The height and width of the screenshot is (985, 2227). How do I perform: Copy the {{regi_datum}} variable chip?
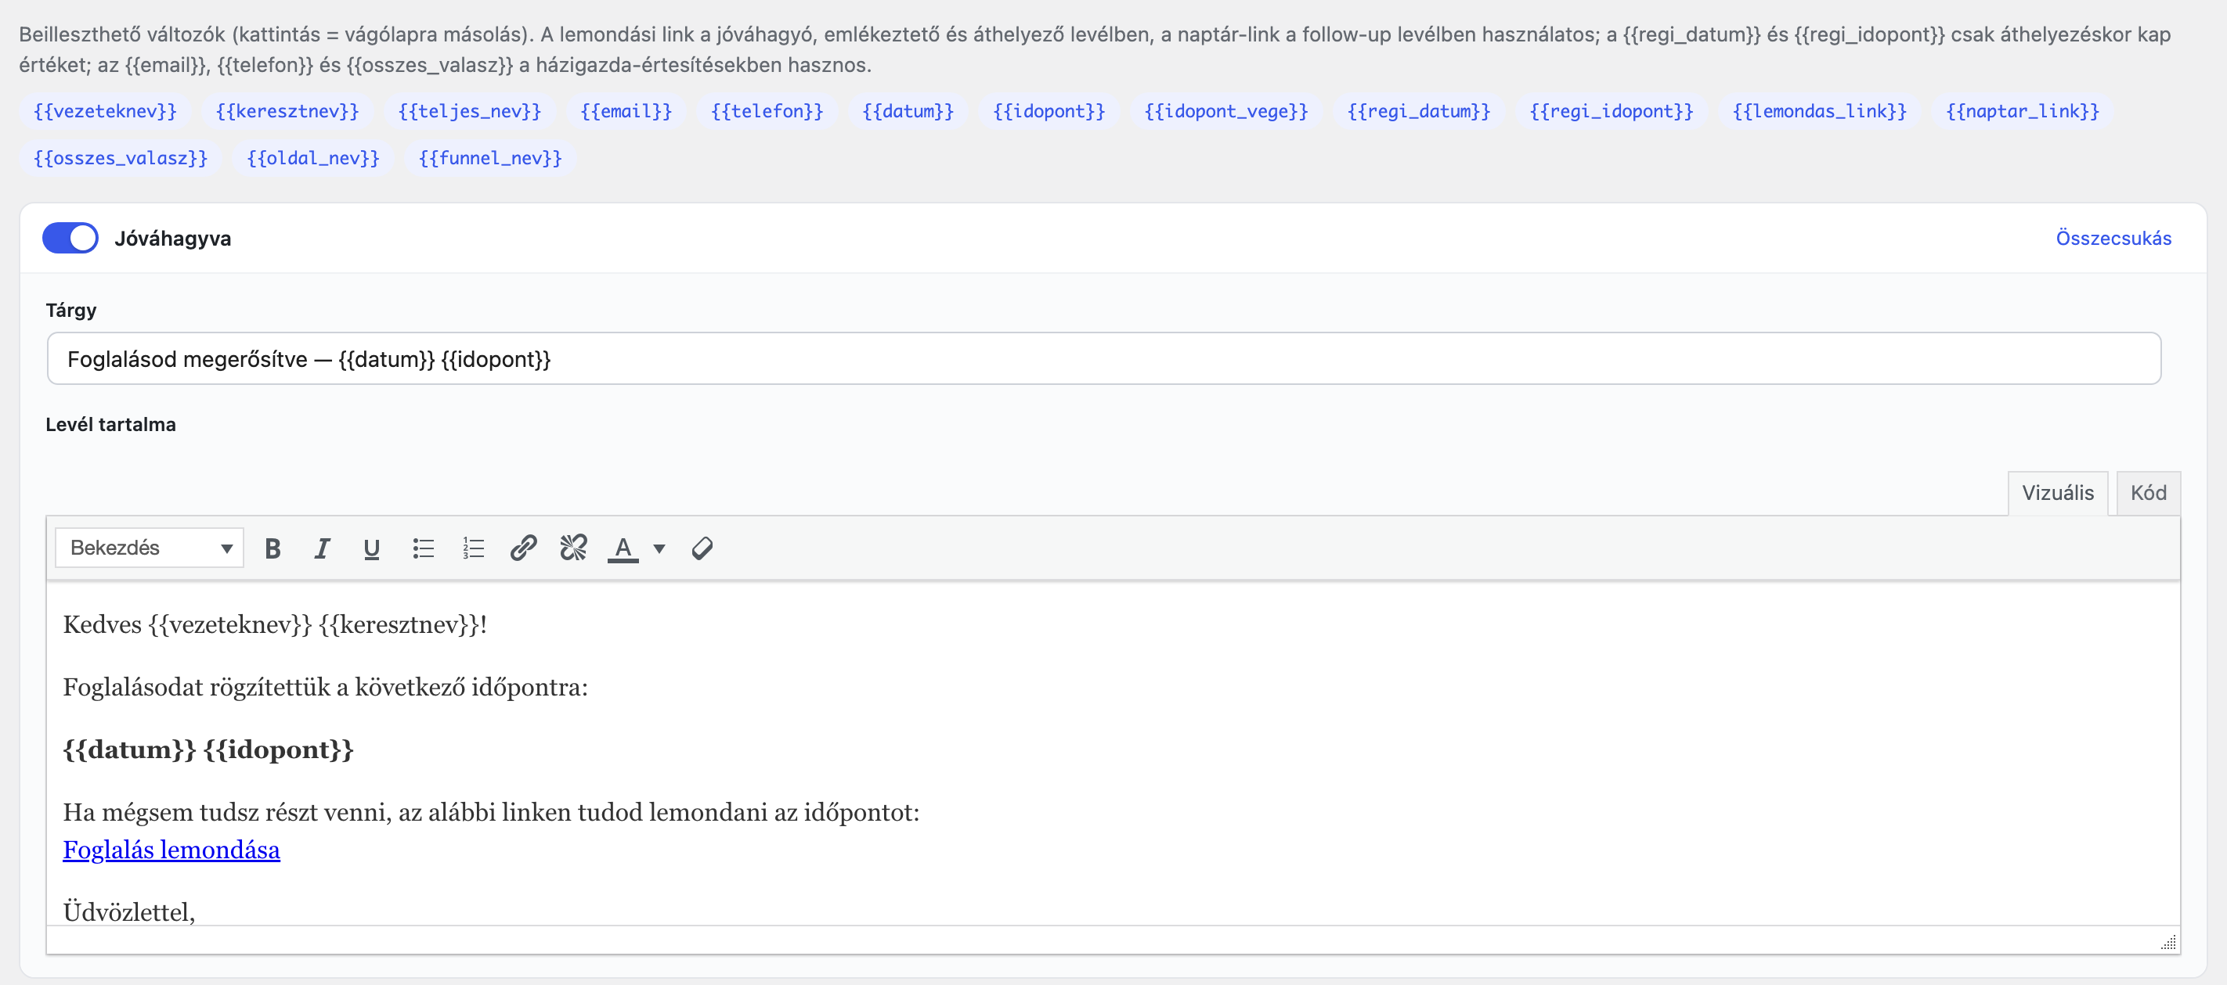[x=1419, y=110]
